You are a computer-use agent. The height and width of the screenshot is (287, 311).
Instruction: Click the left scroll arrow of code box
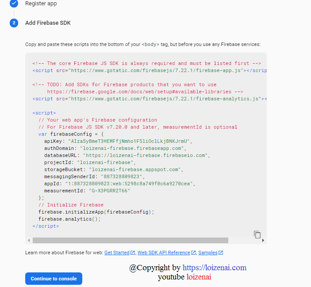tap(29, 241)
